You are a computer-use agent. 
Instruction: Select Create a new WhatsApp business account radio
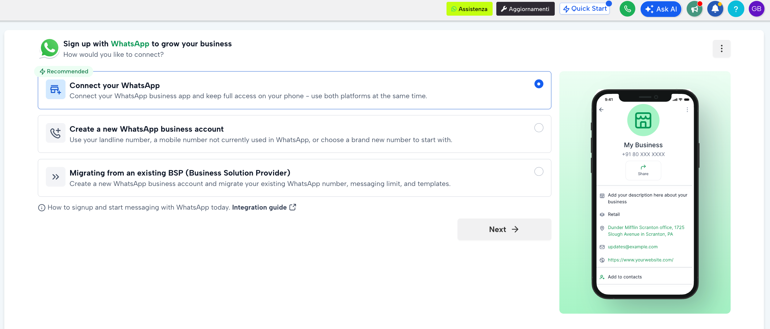539,128
